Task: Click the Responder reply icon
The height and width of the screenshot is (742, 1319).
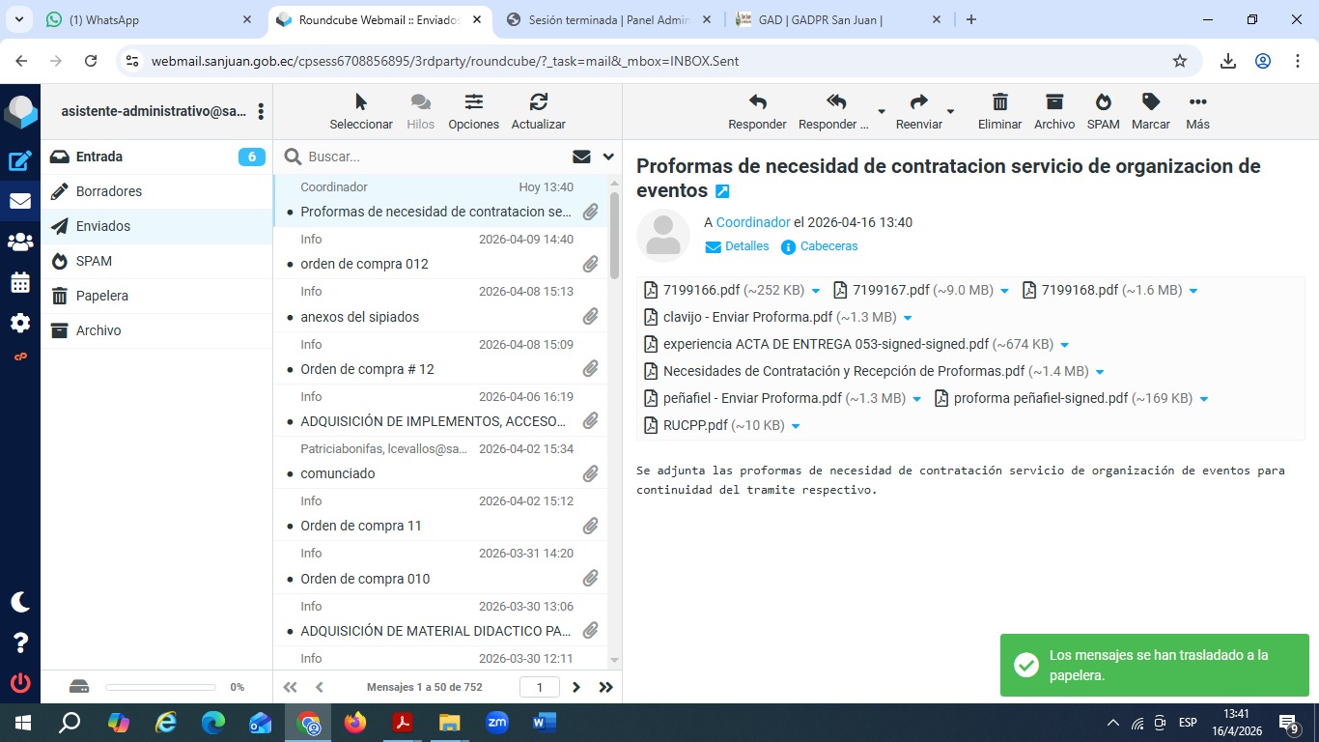Action: click(x=757, y=102)
